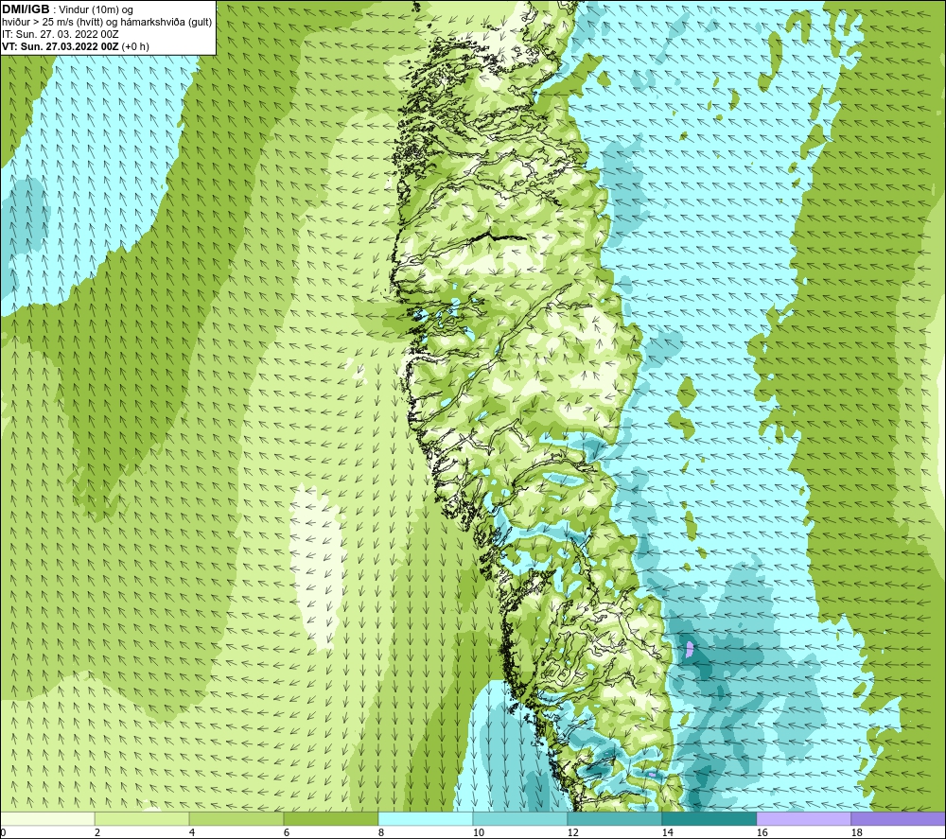Image resolution: width=946 pixels, height=839 pixels.
Task: Click the 6–8 m/s dark green legend swatch
Action: (x=330, y=819)
